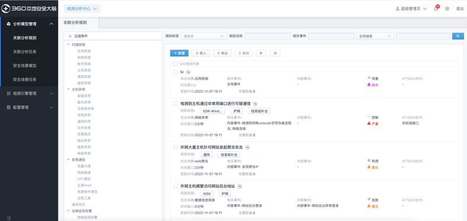Click the 分析模型管理 cube icon
This screenshot has height=221, width=467.
pyautogui.click(x=9, y=24)
